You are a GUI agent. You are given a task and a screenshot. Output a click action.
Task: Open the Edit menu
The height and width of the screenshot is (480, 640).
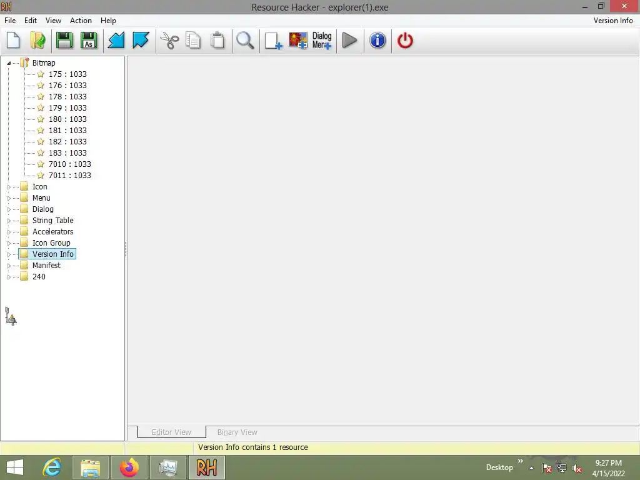click(31, 21)
